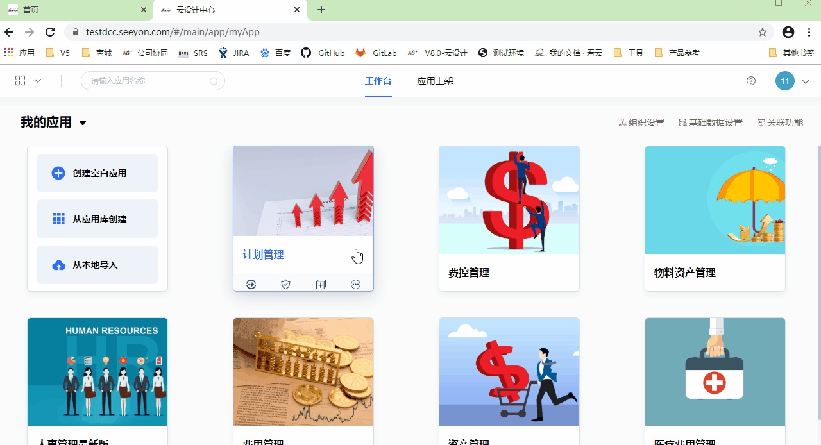Open the 计划管理 app title
The width and height of the screenshot is (821, 445).
(x=263, y=255)
